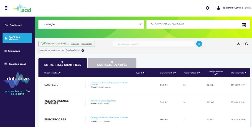Viewport: 252px width, 127px height.
Task: Sort by Temps de visite column
Action: 216,73
